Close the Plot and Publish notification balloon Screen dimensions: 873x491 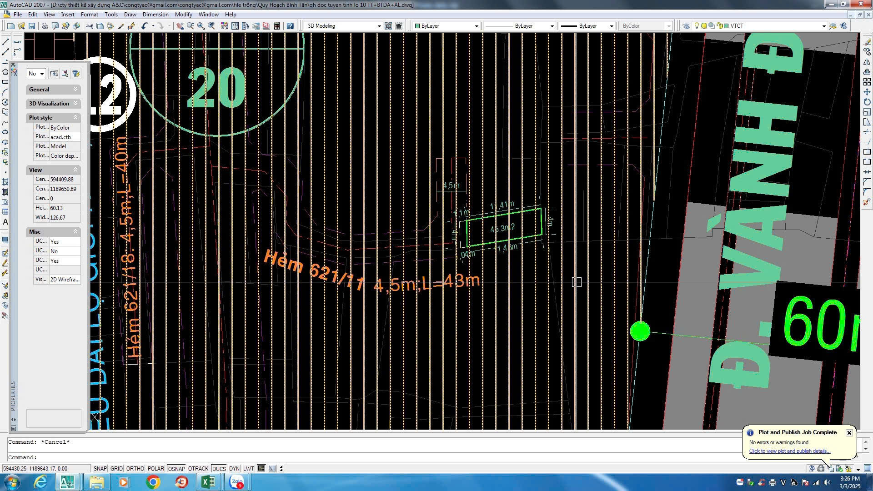click(x=849, y=433)
